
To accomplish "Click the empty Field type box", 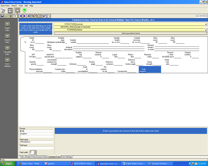I will (37, 148).
